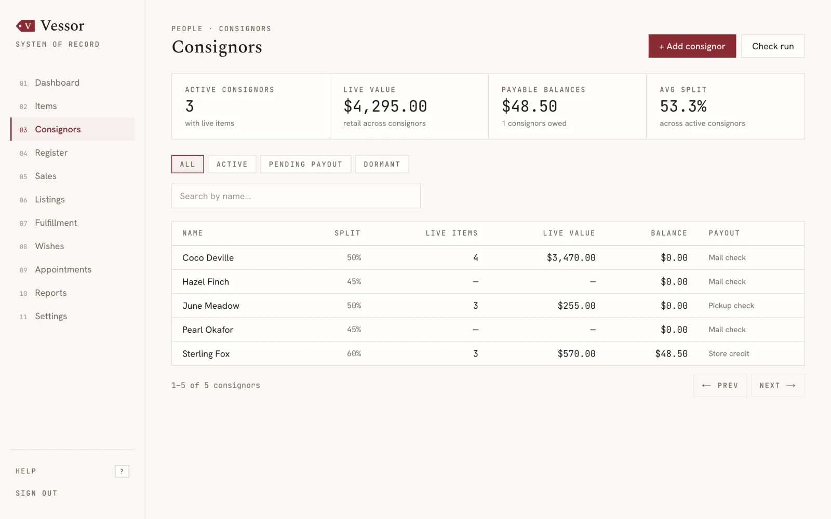831x519 pixels.
Task: Open the help question mark icon
Action: coord(122,471)
